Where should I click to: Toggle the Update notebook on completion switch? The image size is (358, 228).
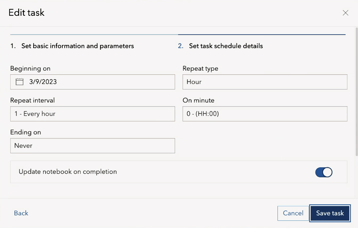click(x=324, y=172)
